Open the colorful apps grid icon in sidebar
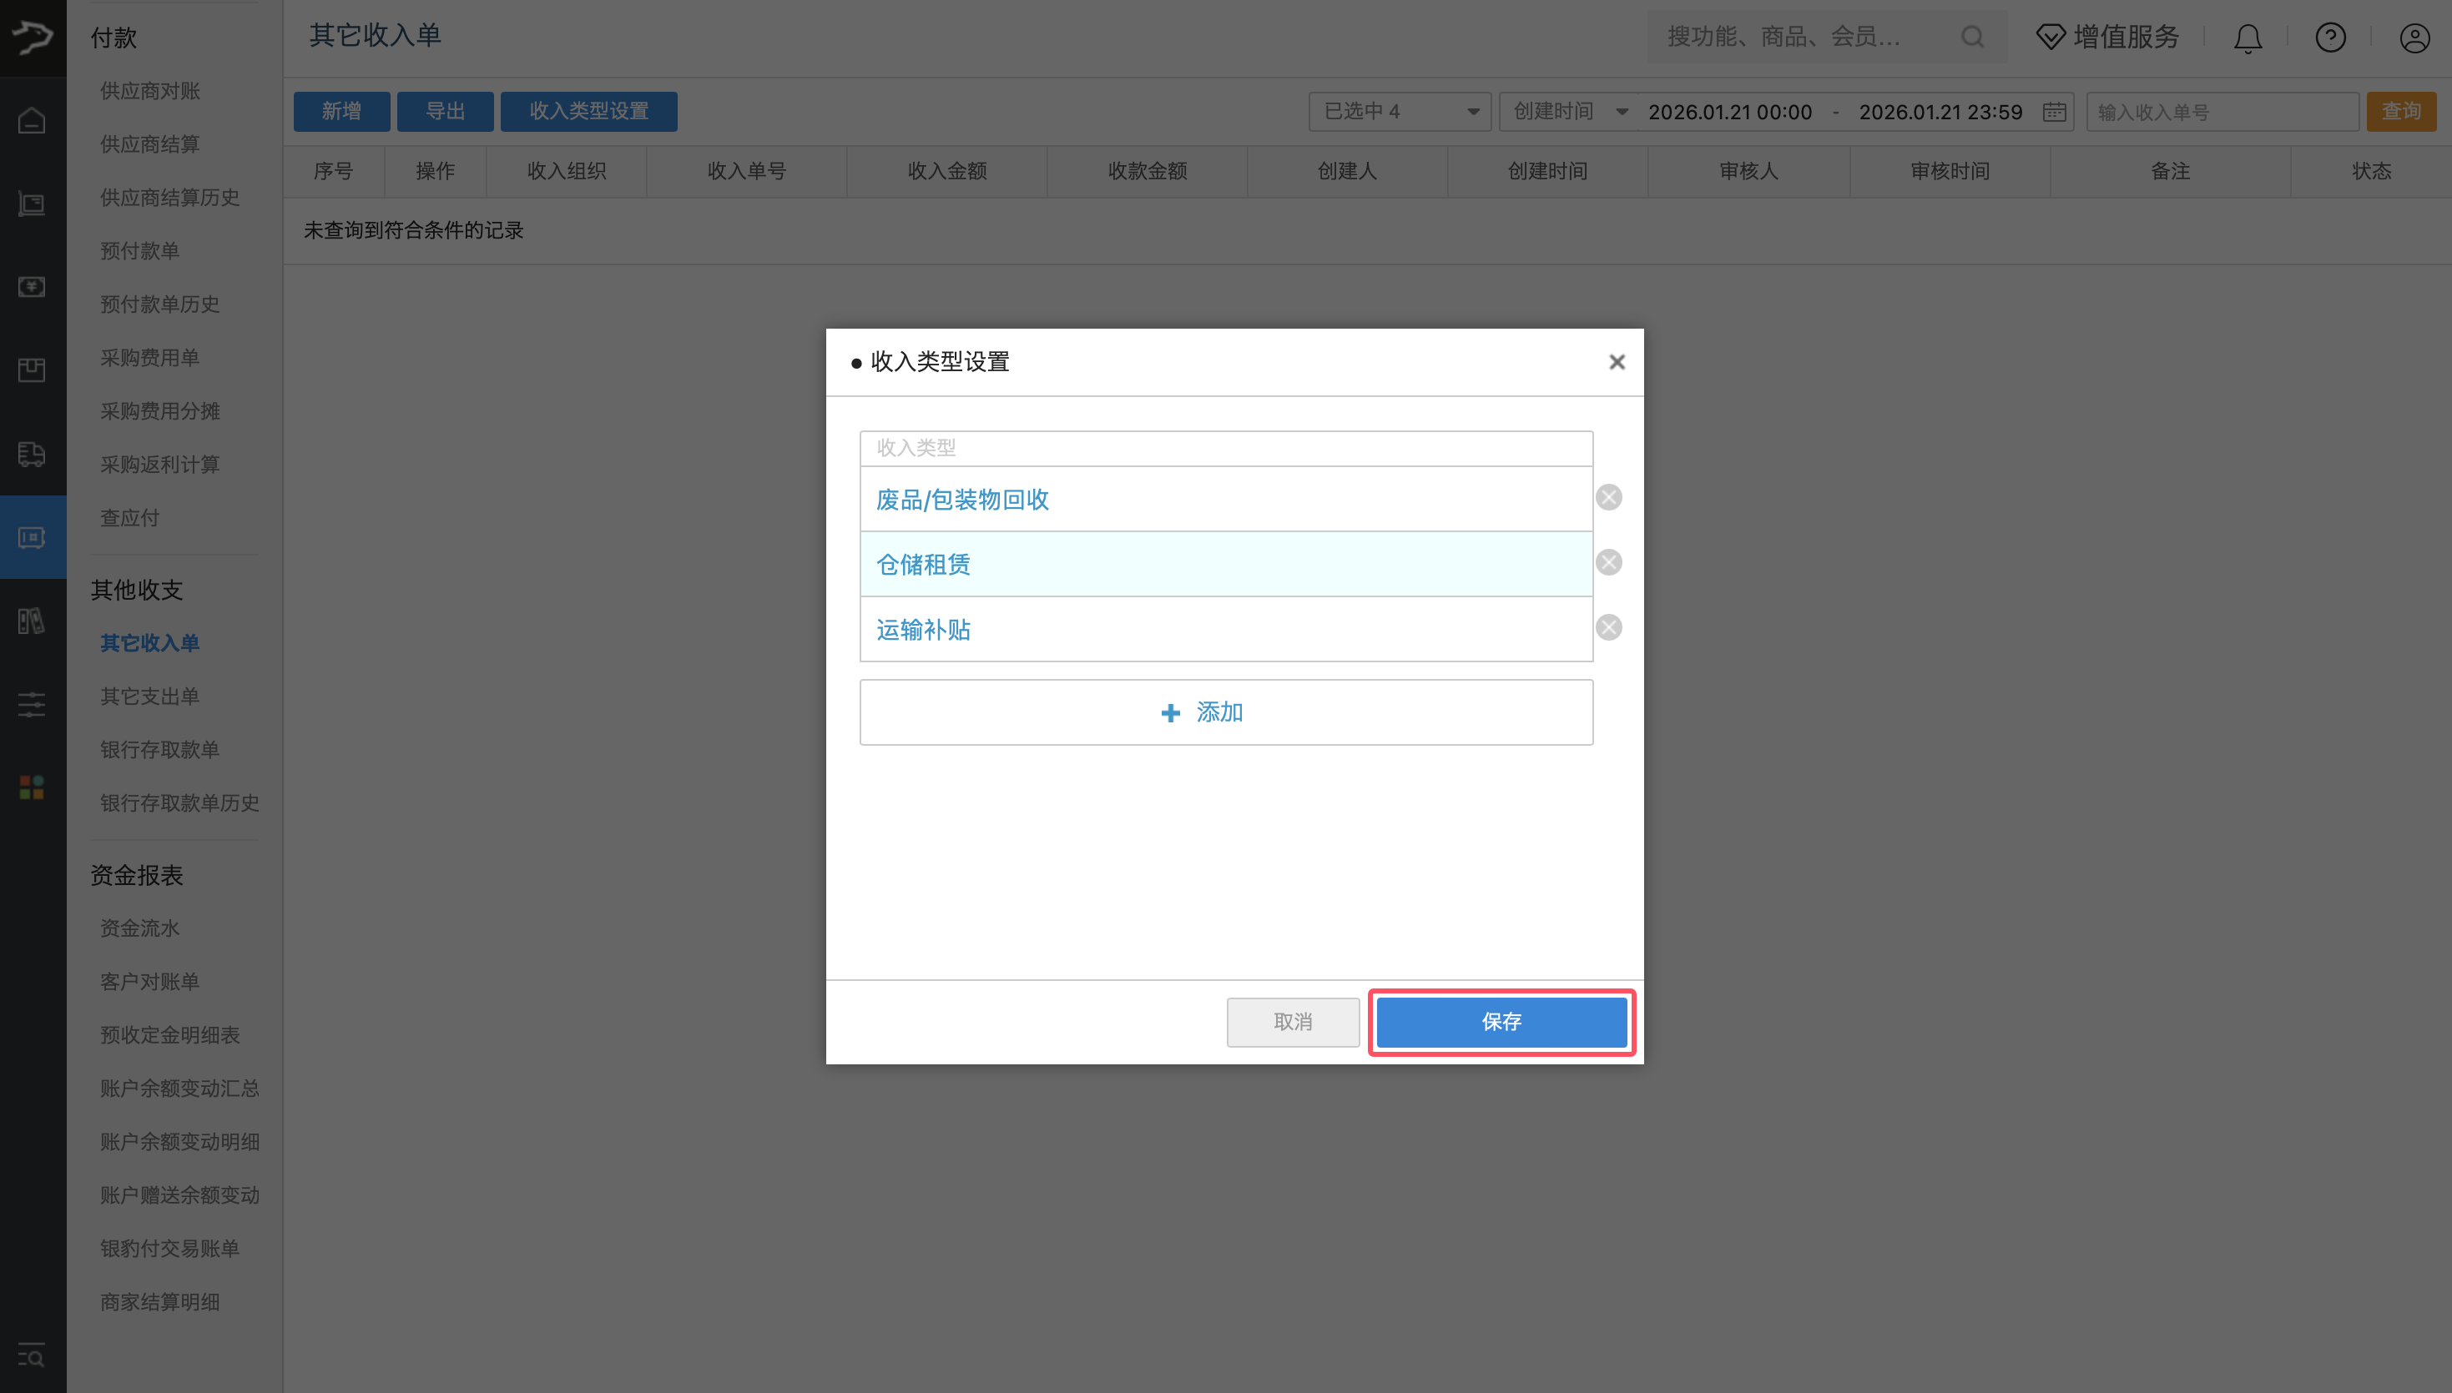 pyautogui.click(x=32, y=787)
